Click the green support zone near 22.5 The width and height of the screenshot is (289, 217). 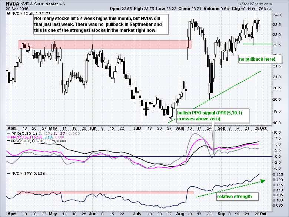click(x=258, y=44)
